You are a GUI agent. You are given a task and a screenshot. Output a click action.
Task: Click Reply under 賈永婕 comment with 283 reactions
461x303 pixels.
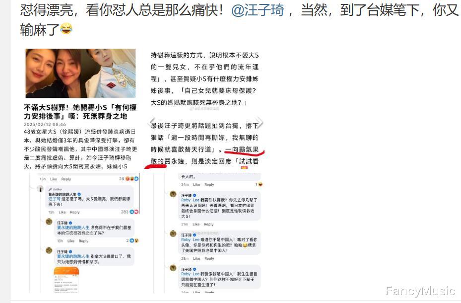tap(74, 212)
